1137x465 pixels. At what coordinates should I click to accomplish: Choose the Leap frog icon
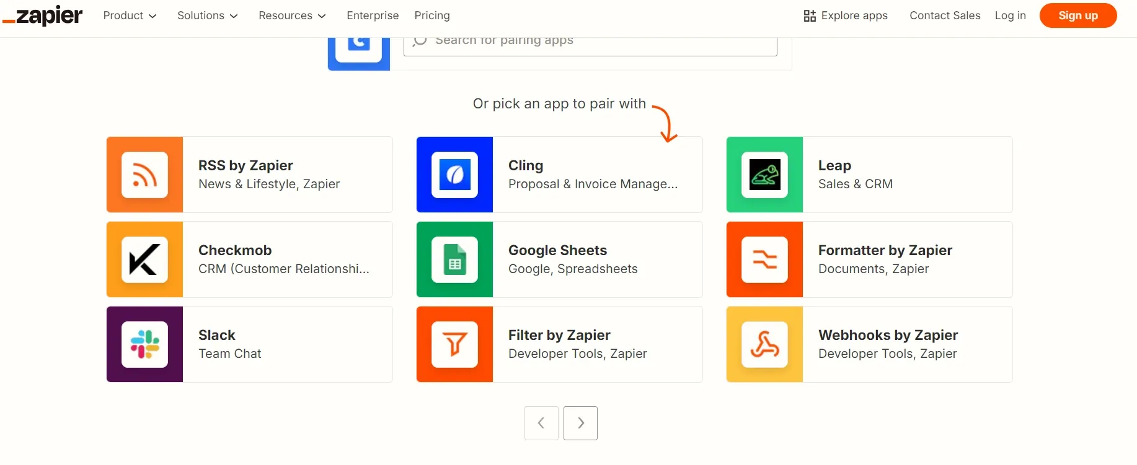(764, 175)
